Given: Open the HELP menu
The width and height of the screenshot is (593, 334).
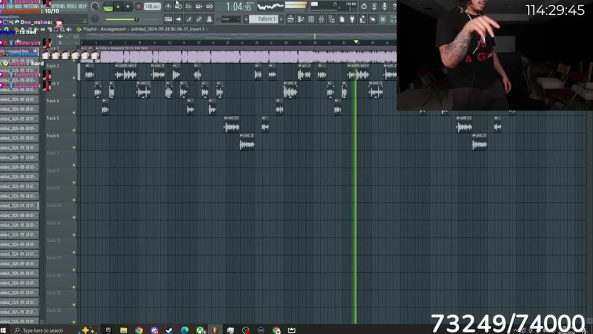Looking at the screenshot, I should click(x=82, y=6).
